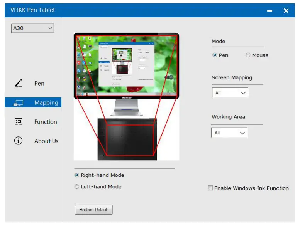
Task: Click the Working Area heading
Action: (228, 117)
